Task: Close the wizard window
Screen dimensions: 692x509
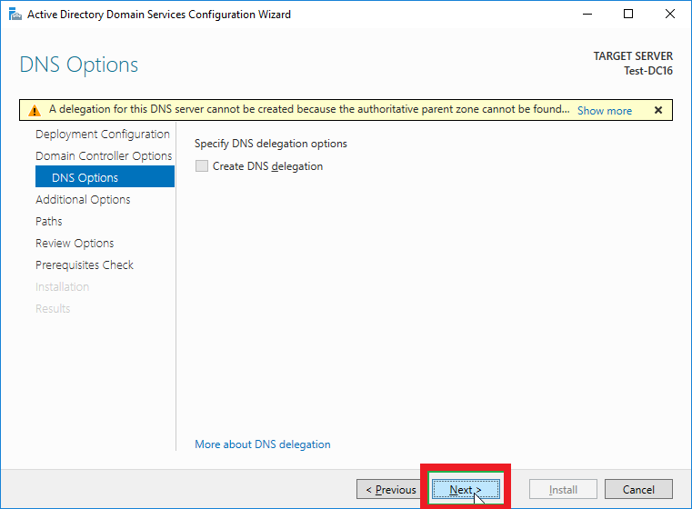Action: pos(670,15)
